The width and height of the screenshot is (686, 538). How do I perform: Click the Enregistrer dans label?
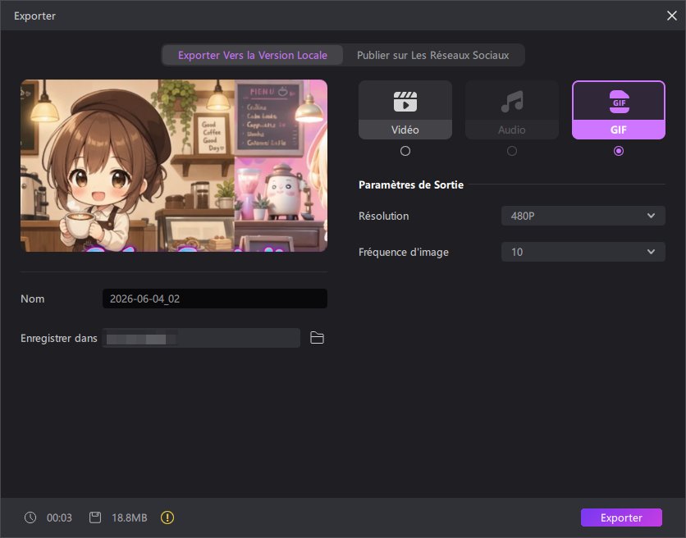pos(58,338)
